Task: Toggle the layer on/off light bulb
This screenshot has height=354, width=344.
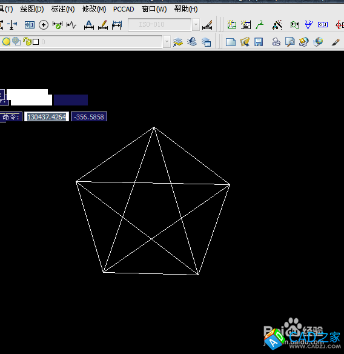Action: pyautogui.click(x=6, y=42)
